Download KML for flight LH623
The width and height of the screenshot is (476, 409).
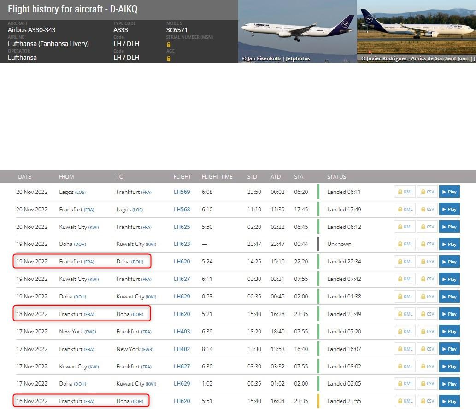[x=405, y=244]
